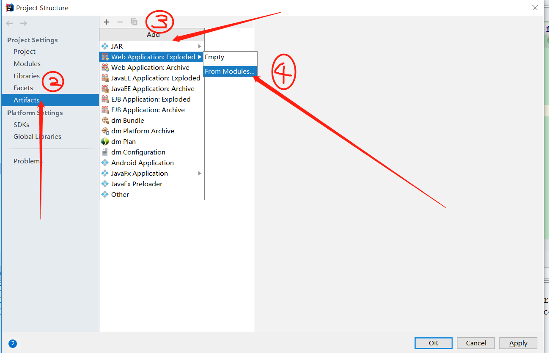Click the forward navigation arrow
Viewport: 549px width, 353px height.
tap(23, 23)
